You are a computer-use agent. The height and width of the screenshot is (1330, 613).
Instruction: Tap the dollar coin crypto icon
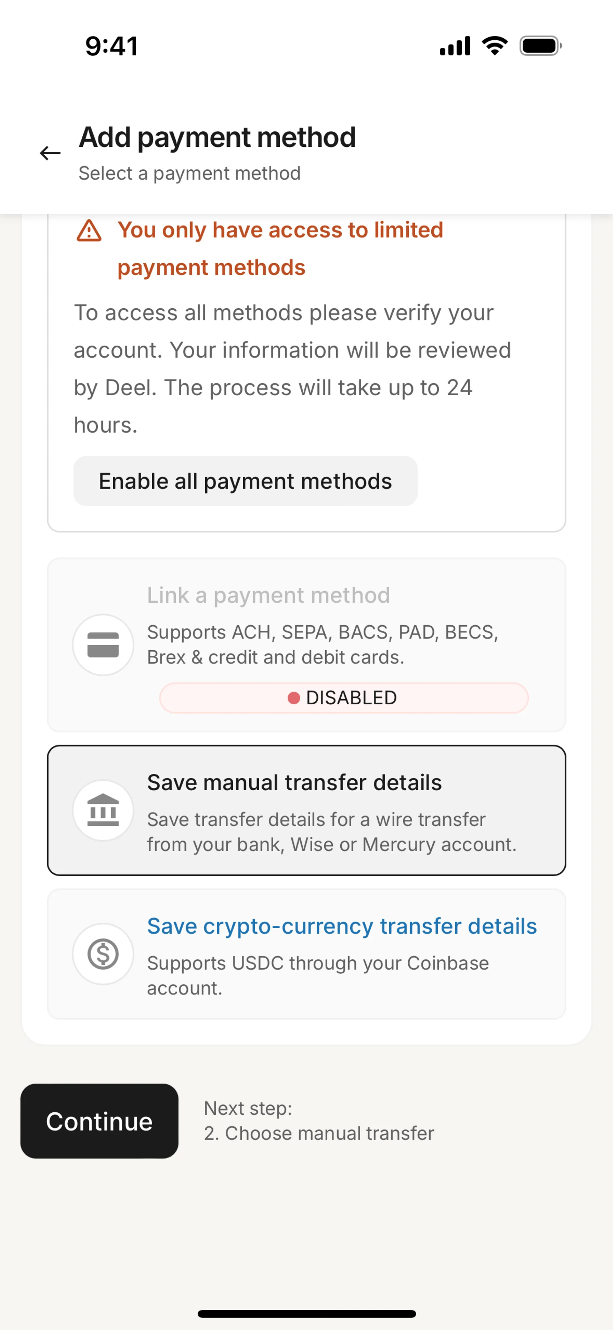[x=103, y=954]
